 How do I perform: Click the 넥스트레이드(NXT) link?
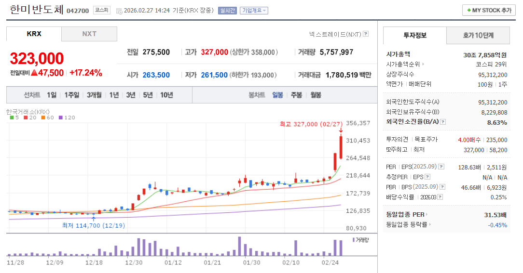[335, 34]
